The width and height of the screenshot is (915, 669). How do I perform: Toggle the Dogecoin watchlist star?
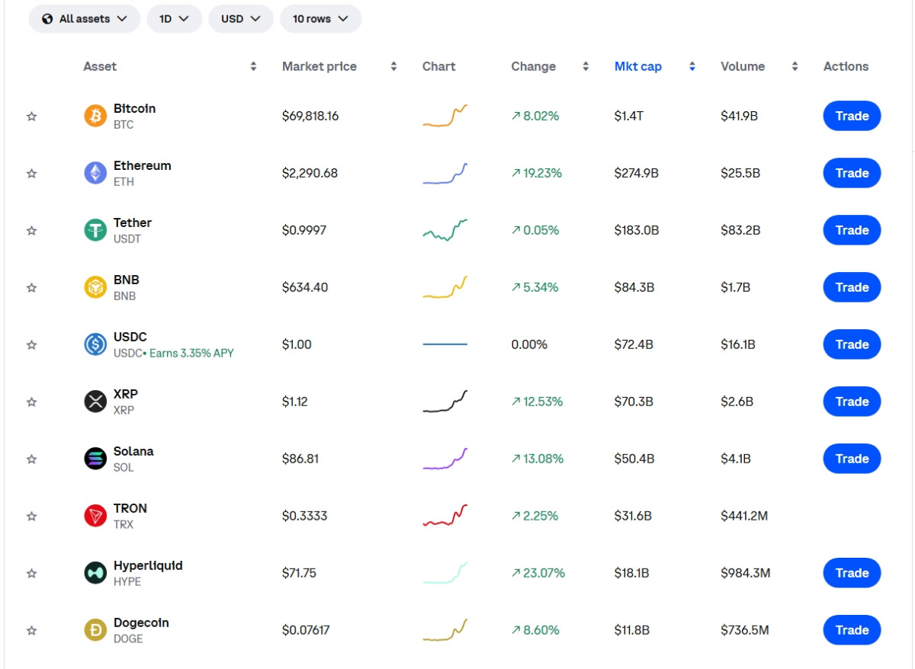[31, 631]
